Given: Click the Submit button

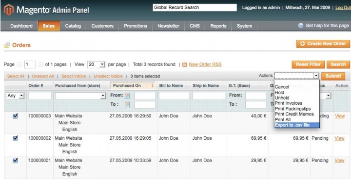Looking at the screenshot, I should point(333,76).
